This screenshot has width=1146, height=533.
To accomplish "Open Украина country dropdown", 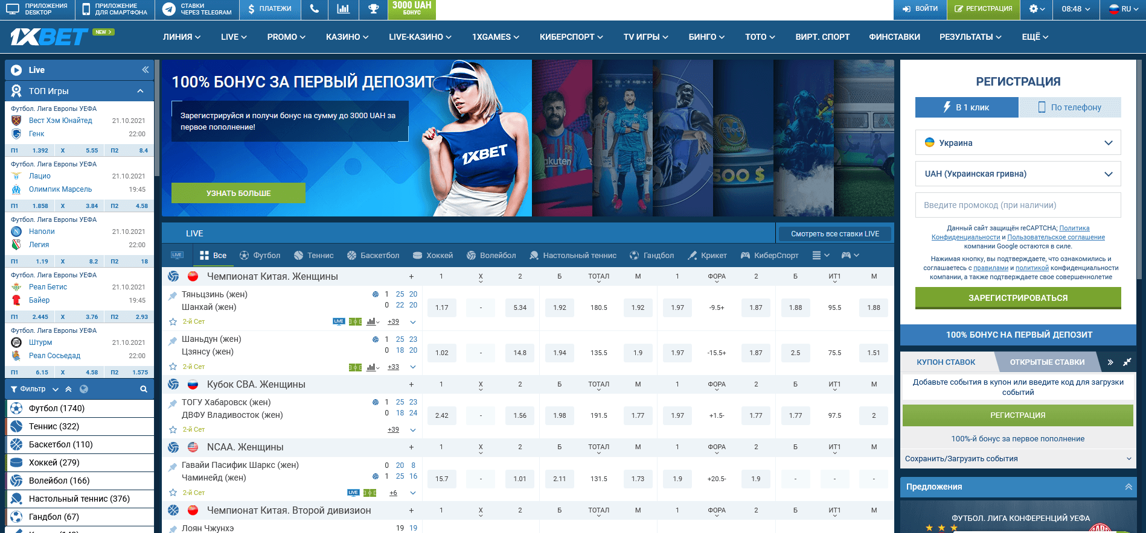I will coord(1018,143).
